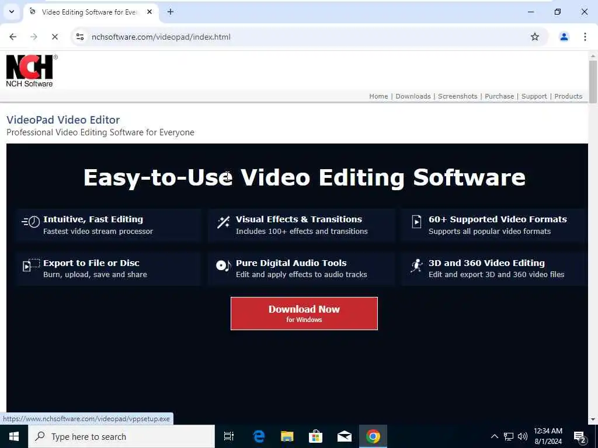Show hidden system tray icons
Screen dimensions: 598x448
[494, 436]
